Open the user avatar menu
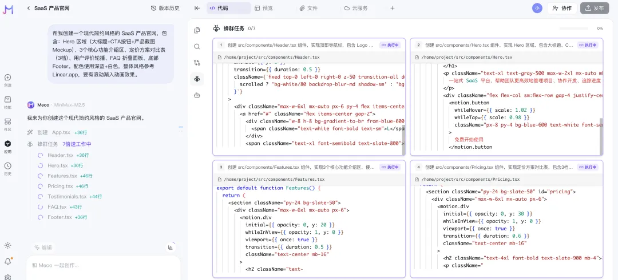This screenshot has width=618, height=280. point(537,8)
